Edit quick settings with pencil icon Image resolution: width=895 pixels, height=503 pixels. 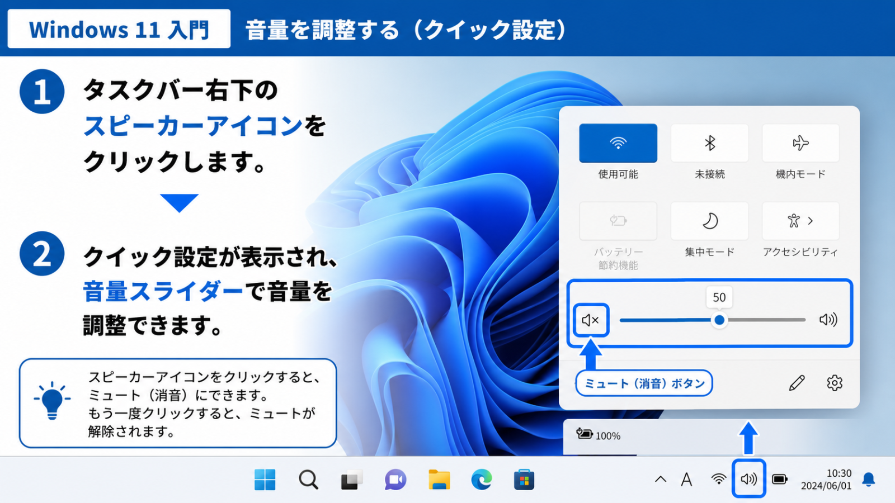tap(797, 383)
